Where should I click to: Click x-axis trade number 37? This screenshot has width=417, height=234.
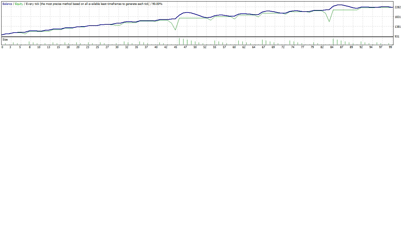(146, 47)
